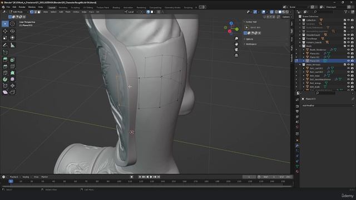Click the Marker menu in timeline
356x200 pixels.
pyautogui.click(x=44, y=177)
